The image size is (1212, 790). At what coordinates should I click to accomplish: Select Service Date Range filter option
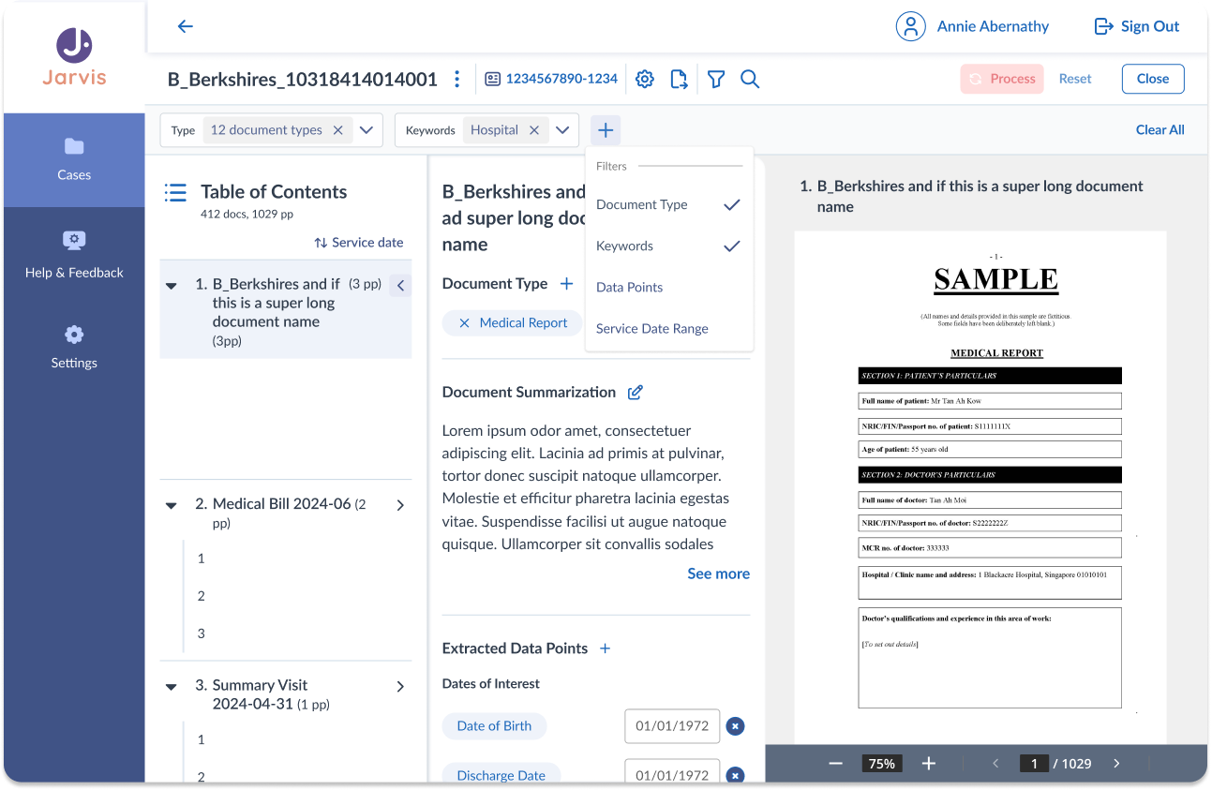[x=669, y=328]
